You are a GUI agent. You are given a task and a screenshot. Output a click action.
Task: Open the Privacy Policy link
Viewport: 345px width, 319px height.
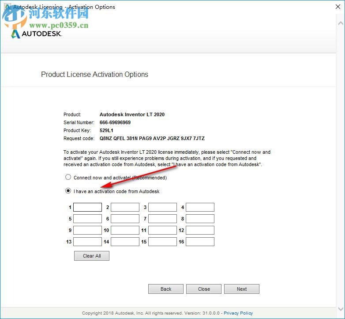coord(238,313)
